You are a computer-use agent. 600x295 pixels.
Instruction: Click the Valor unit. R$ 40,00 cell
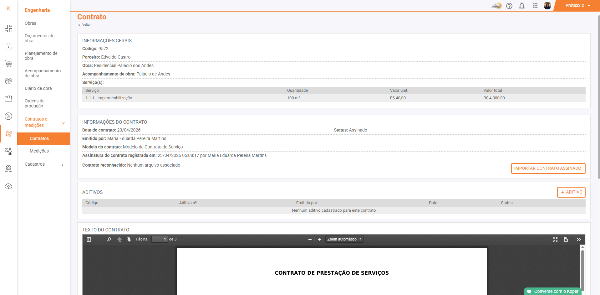[x=398, y=98]
